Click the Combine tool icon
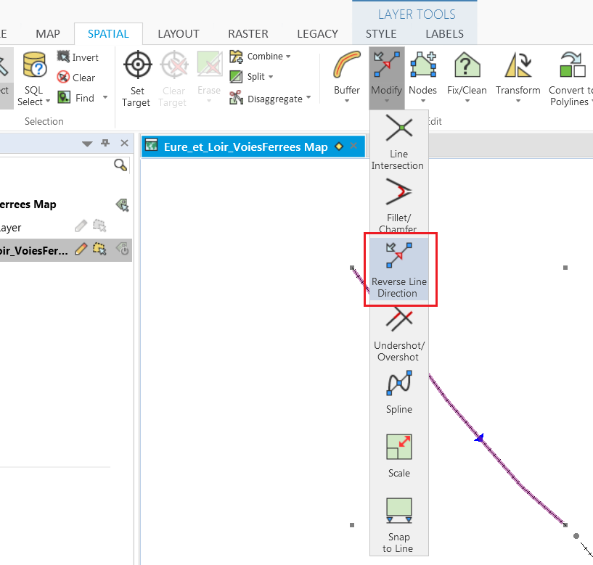Screen dimensions: 593x565 (x=237, y=57)
